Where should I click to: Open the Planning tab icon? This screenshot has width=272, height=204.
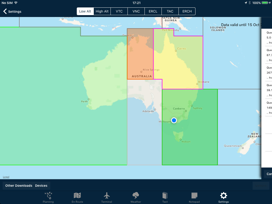[48, 195]
